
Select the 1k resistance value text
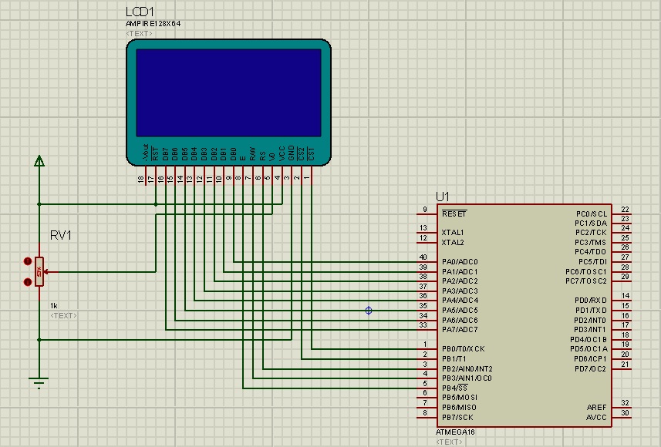(x=53, y=306)
